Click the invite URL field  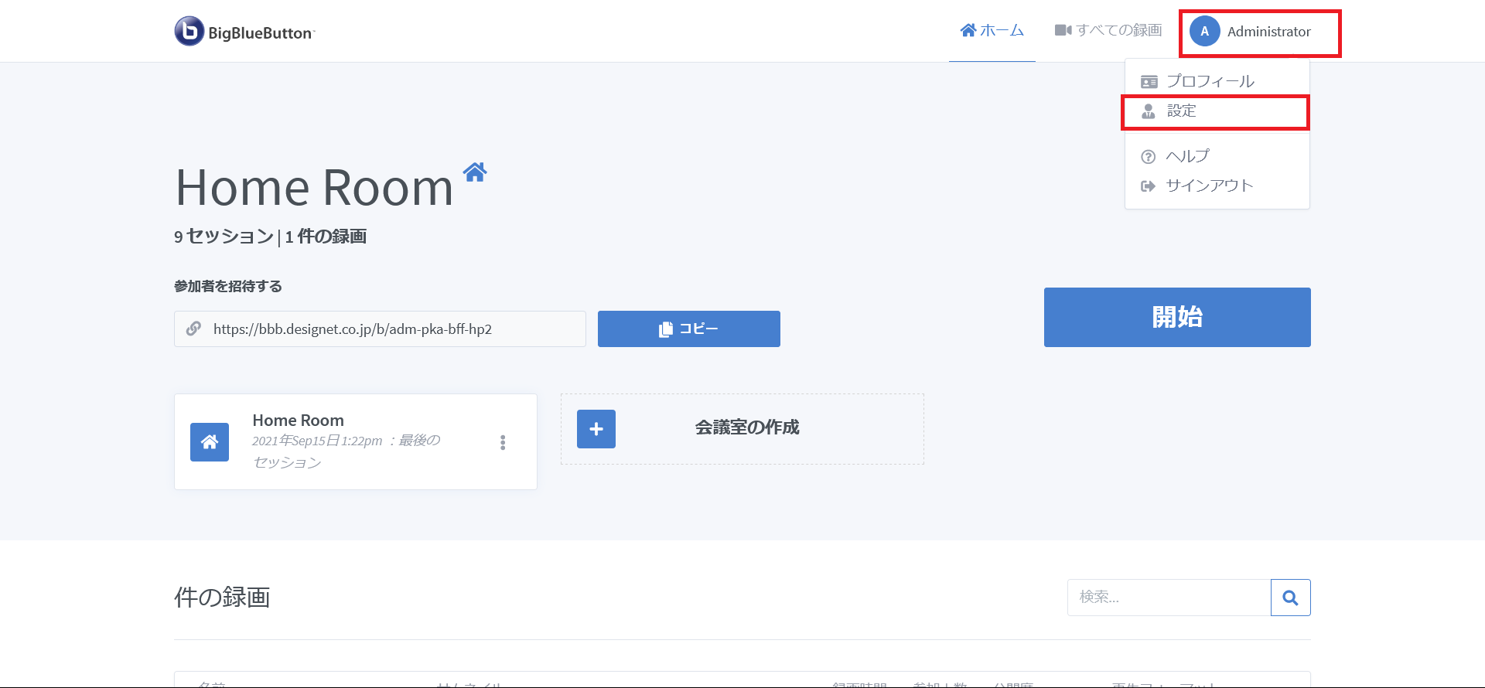[x=380, y=329]
